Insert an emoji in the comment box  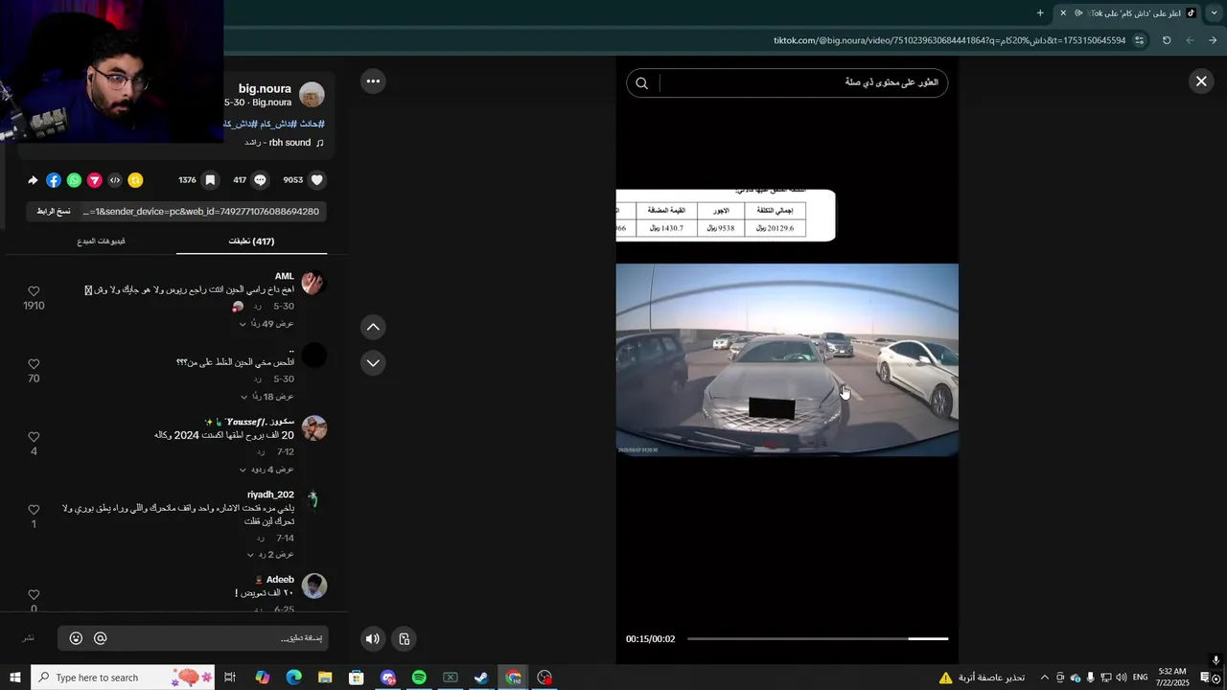(x=76, y=638)
